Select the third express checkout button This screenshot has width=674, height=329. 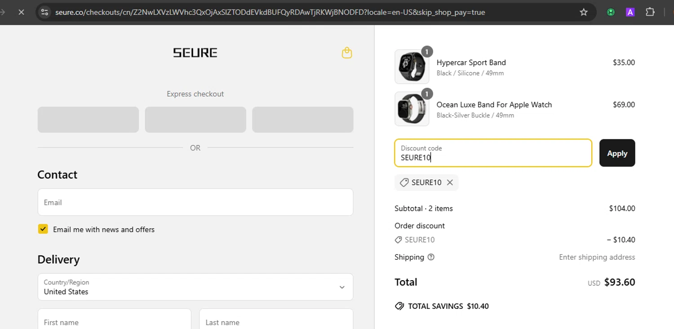point(303,120)
